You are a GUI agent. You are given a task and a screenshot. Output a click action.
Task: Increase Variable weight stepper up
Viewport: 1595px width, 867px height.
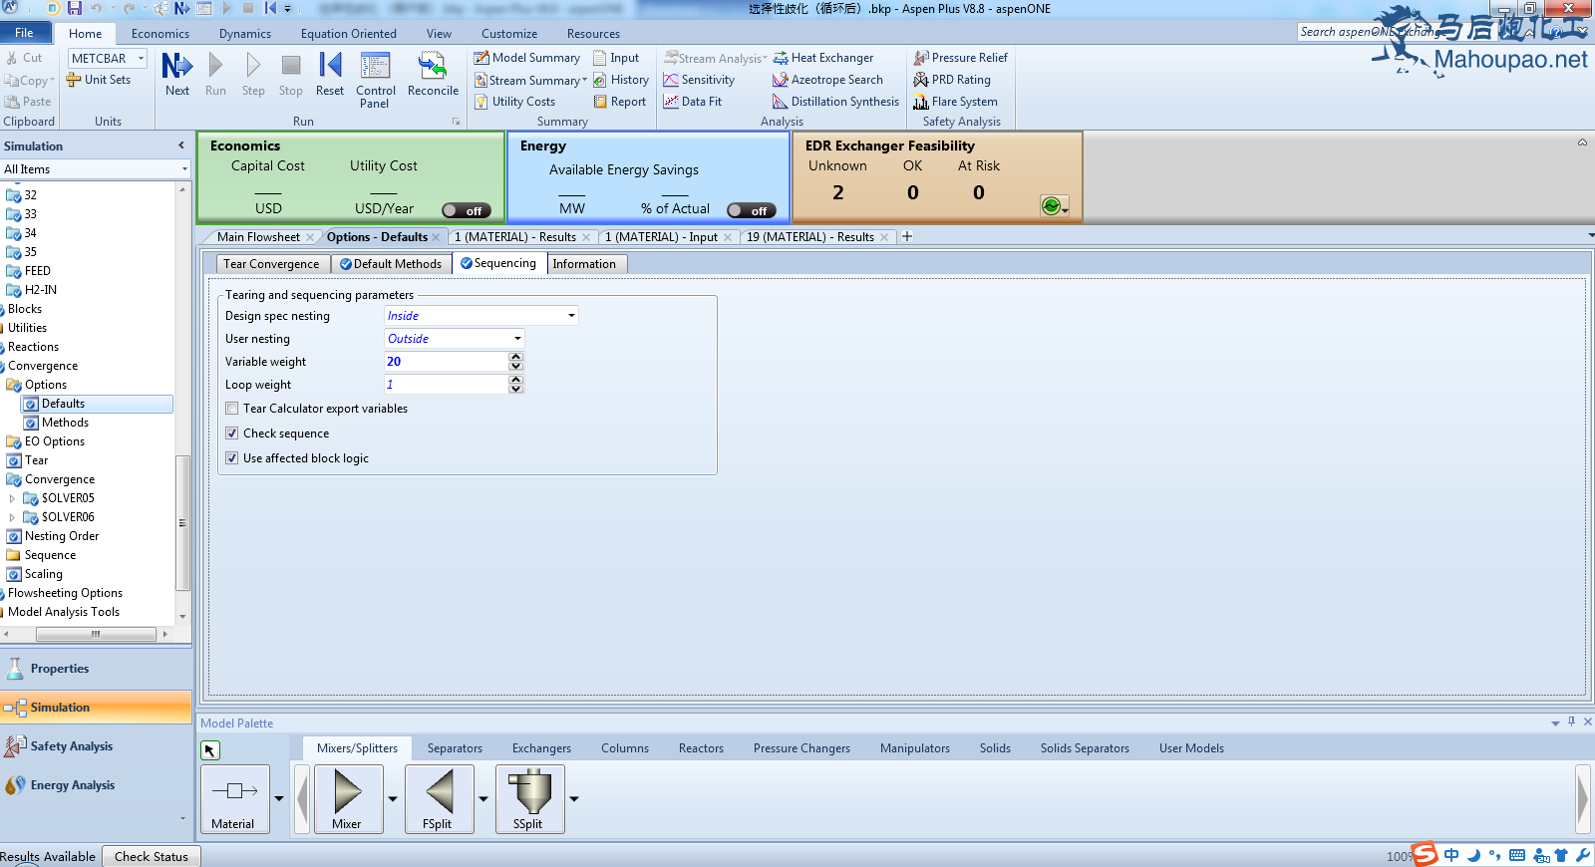pyautogui.click(x=515, y=357)
